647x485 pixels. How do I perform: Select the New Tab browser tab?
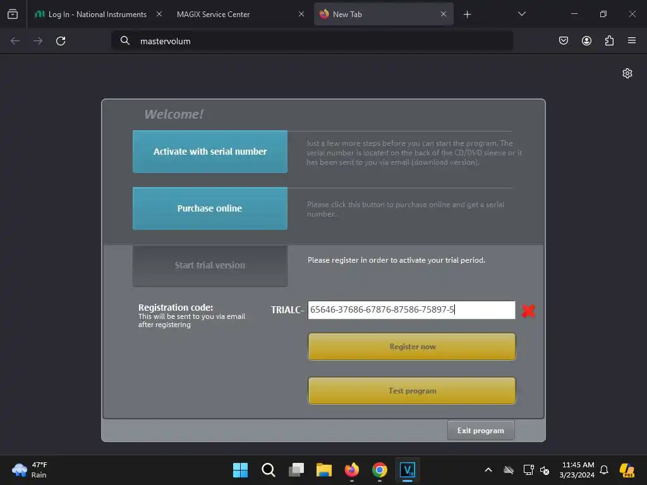pos(384,14)
